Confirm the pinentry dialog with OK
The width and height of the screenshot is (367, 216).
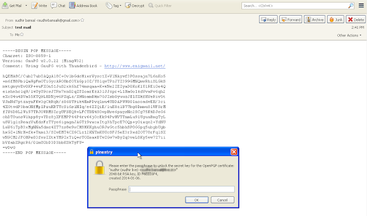click(x=197, y=200)
